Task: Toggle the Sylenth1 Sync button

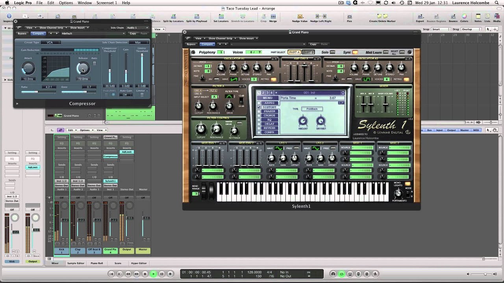Action: pyautogui.click(x=355, y=52)
